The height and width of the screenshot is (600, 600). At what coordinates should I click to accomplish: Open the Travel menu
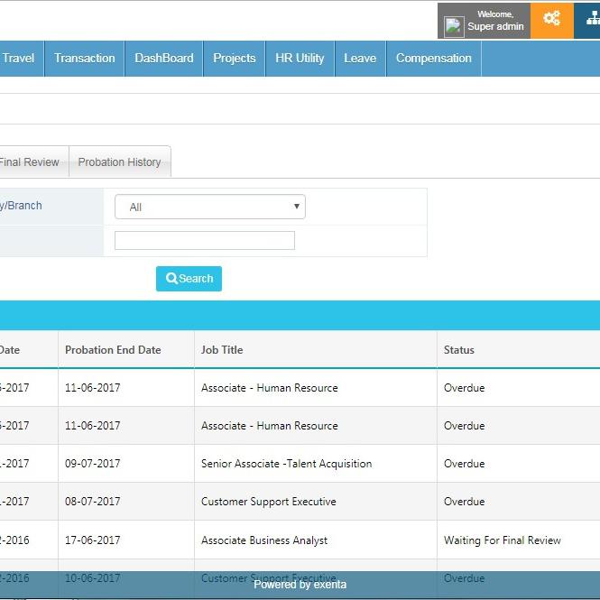click(x=18, y=59)
